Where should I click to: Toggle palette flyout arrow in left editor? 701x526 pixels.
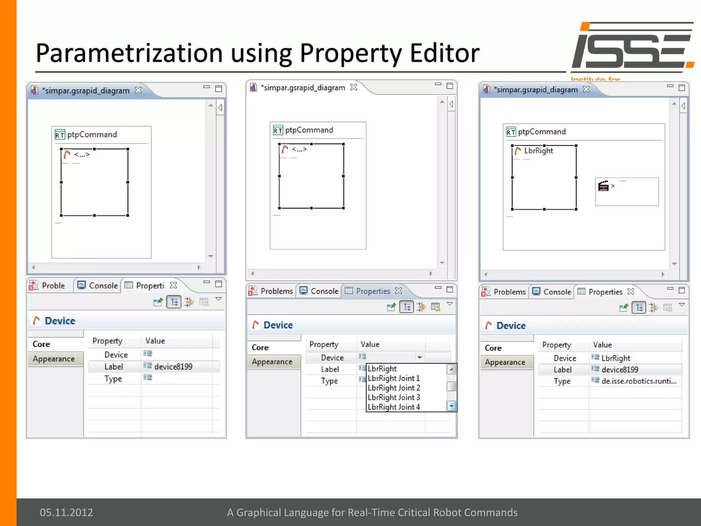coord(220,108)
